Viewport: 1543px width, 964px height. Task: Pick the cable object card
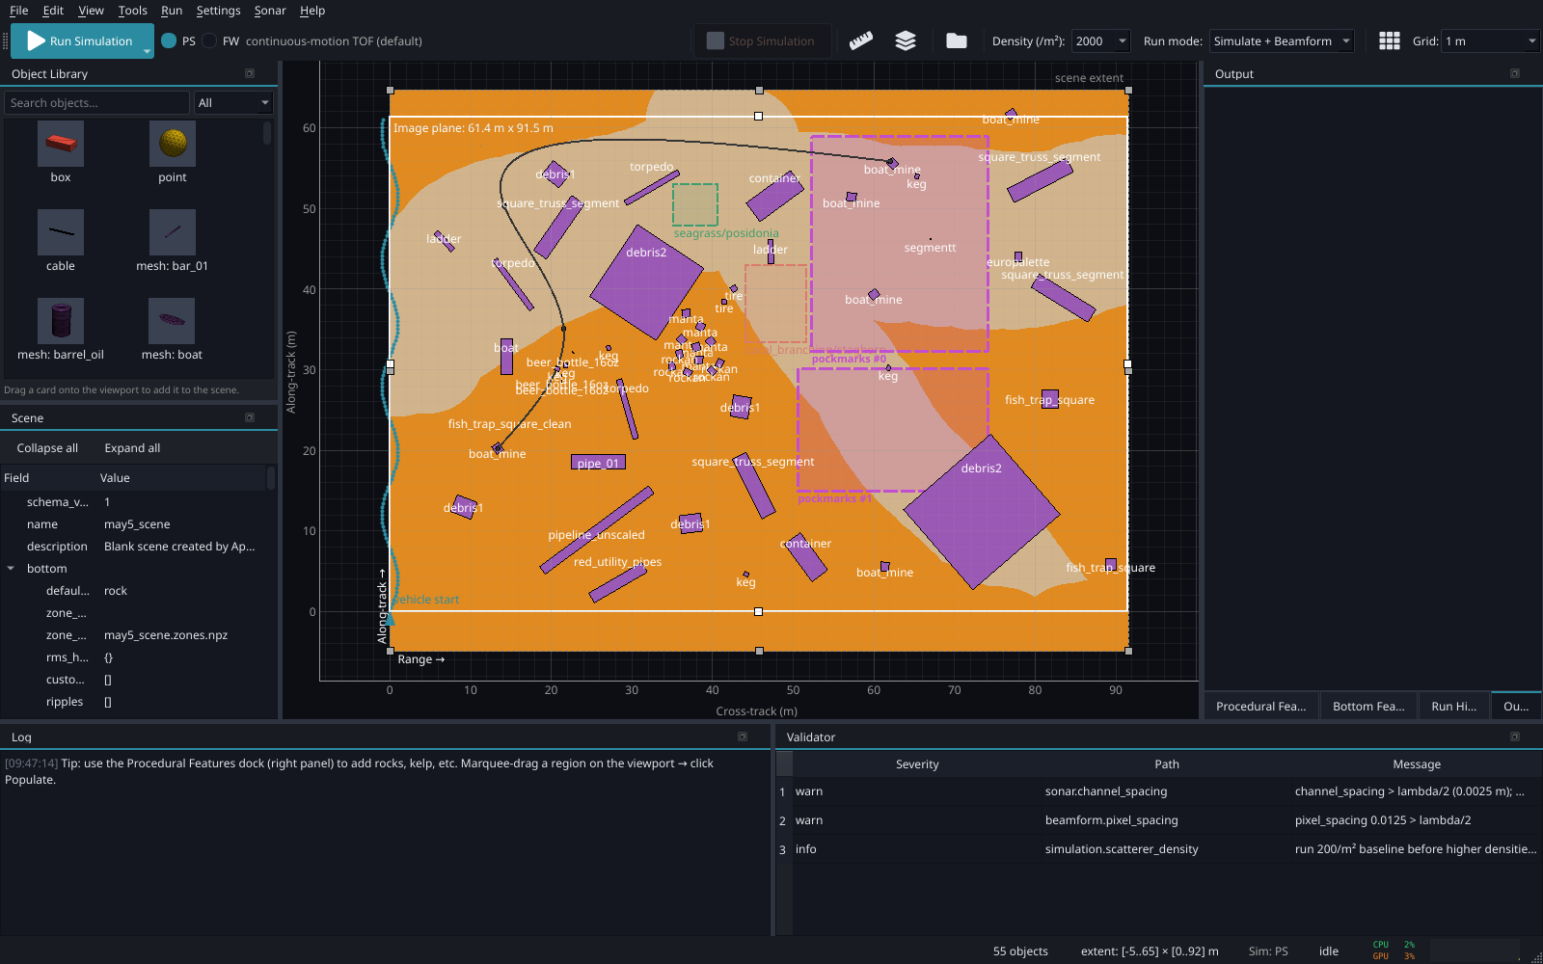[x=61, y=241]
